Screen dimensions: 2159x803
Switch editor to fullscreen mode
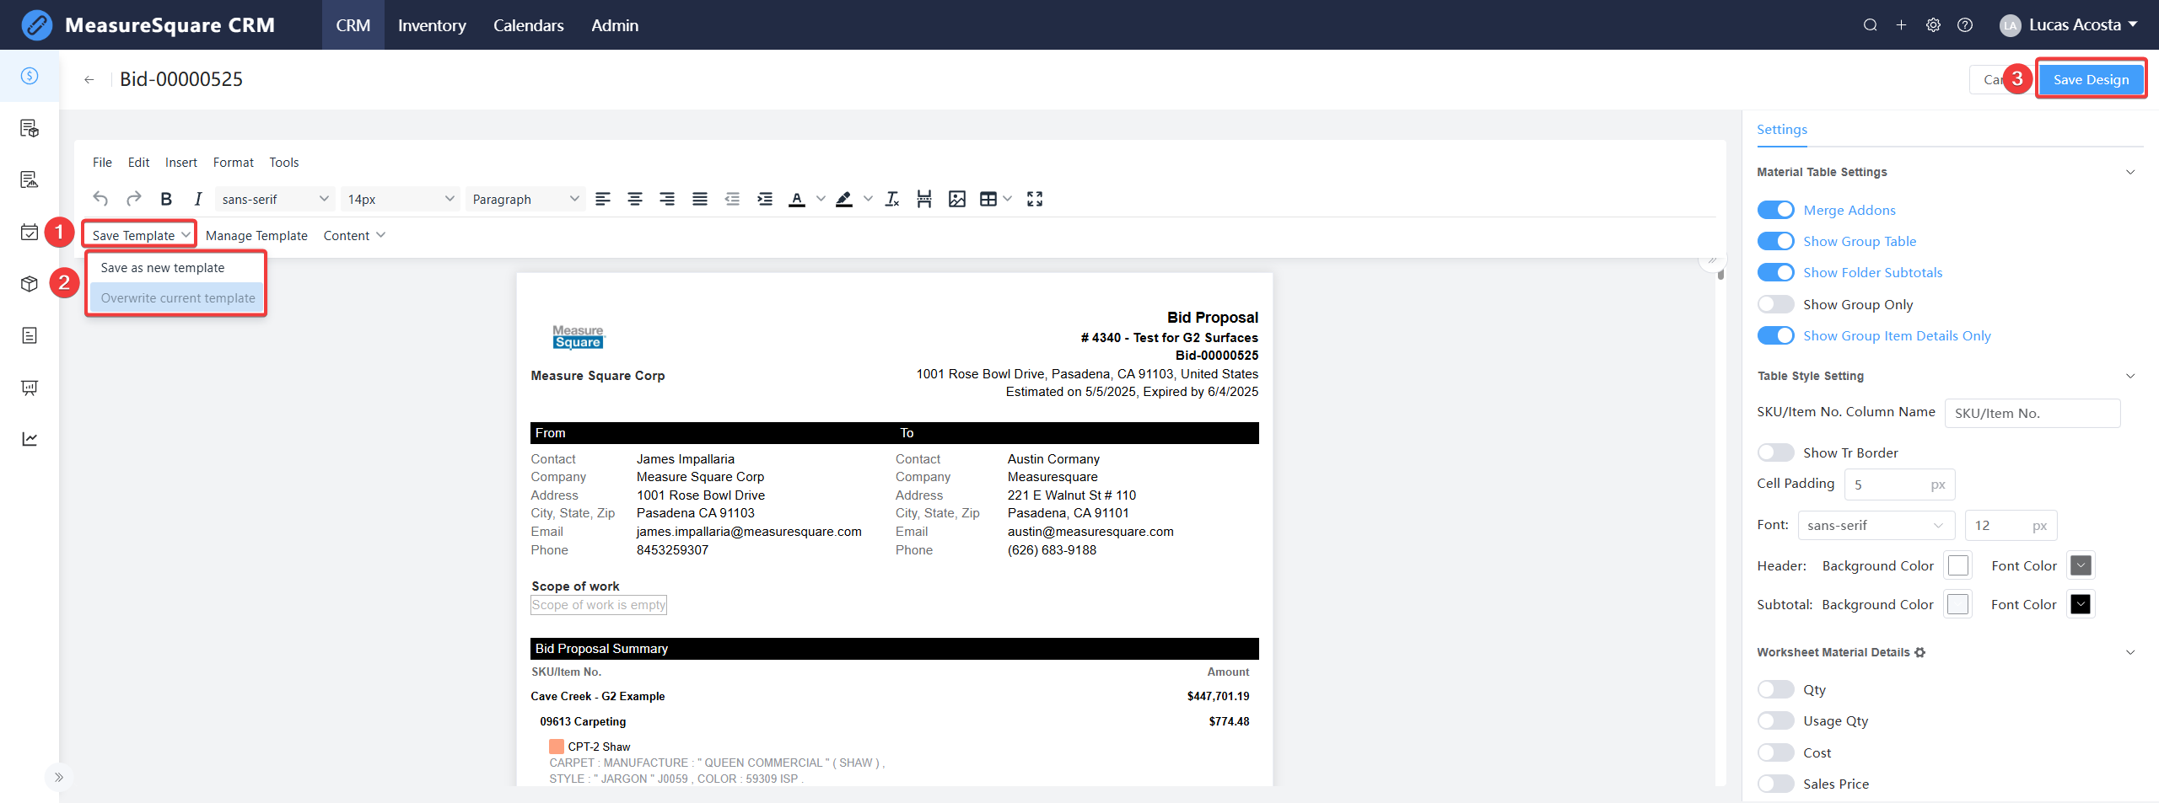[x=1035, y=199]
